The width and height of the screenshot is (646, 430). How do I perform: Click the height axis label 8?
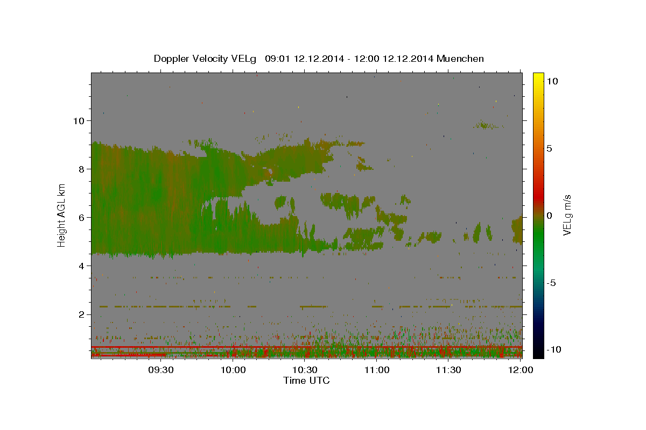pyautogui.click(x=81, y=169)
